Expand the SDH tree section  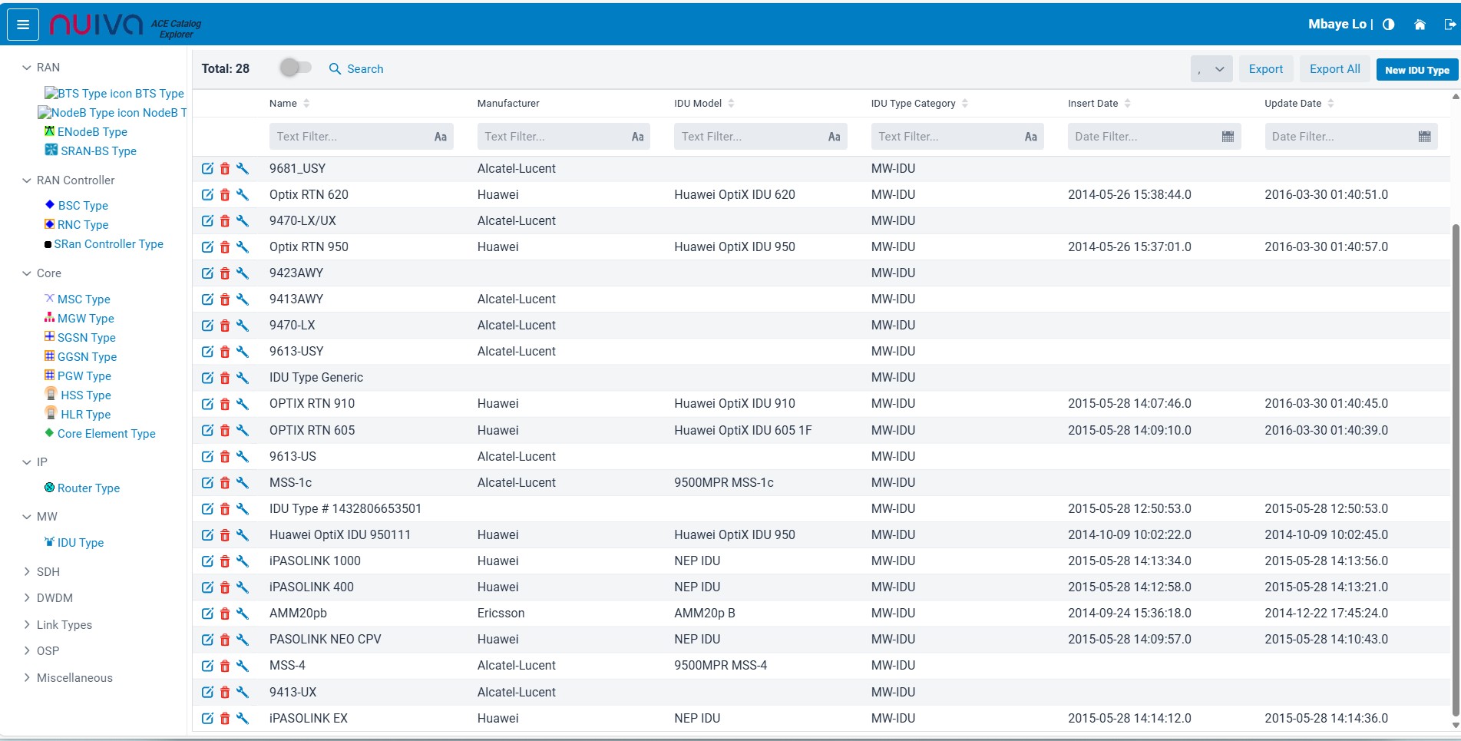coord(27,572)
